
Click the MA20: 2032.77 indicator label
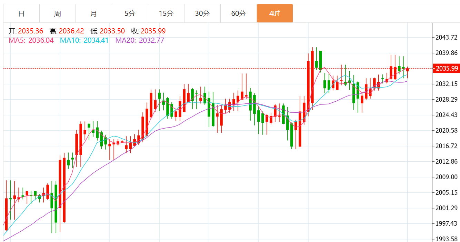(x=140, y=40)
